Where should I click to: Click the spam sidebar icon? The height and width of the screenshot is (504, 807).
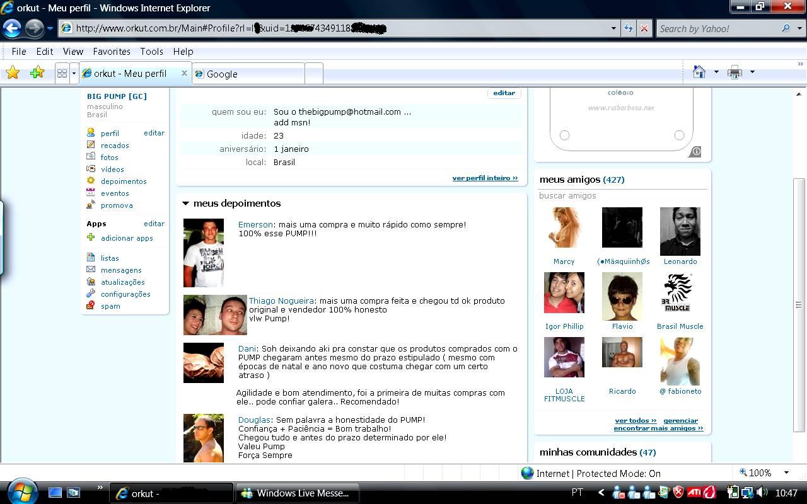click(91, 306)
